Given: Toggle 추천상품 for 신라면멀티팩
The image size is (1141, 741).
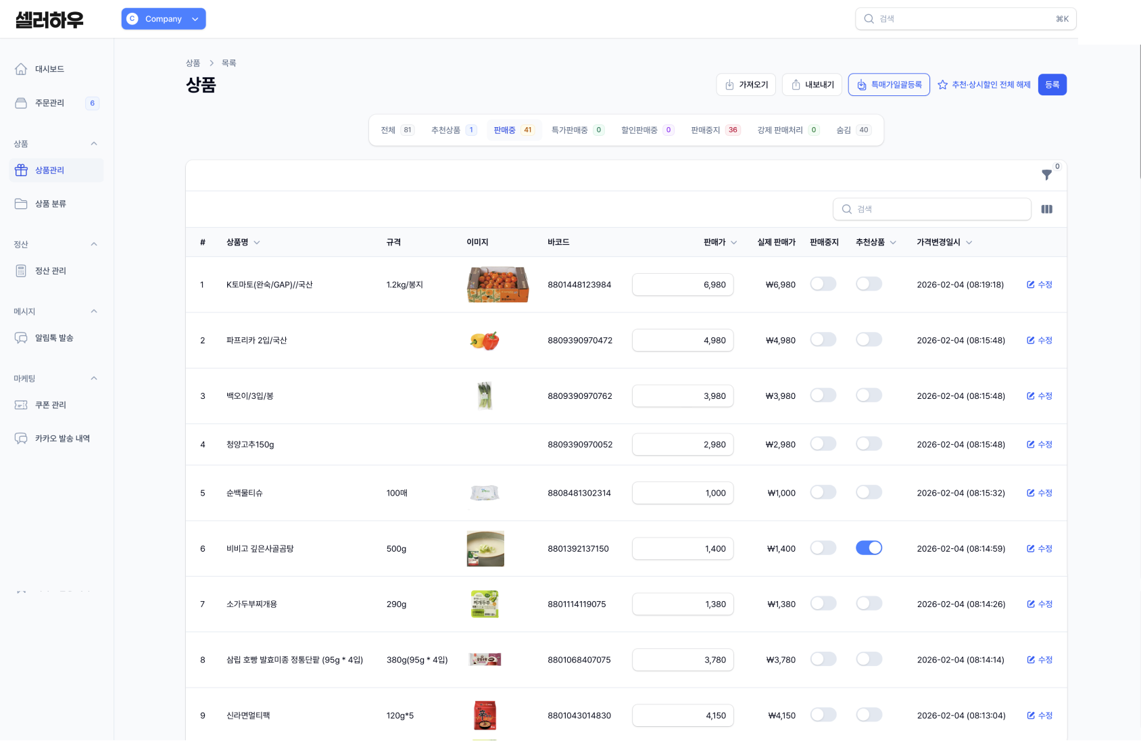Looking at the screenshot, I should 869,715.
